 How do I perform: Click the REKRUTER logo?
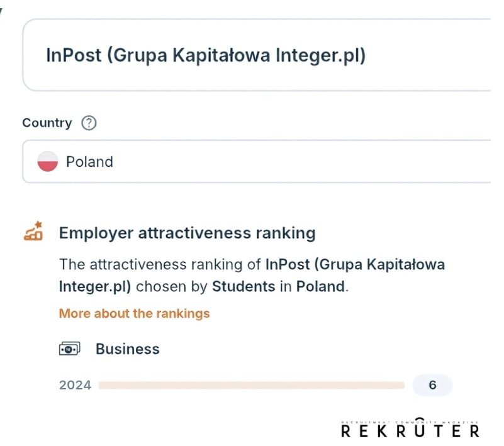[x=410, y=431]
